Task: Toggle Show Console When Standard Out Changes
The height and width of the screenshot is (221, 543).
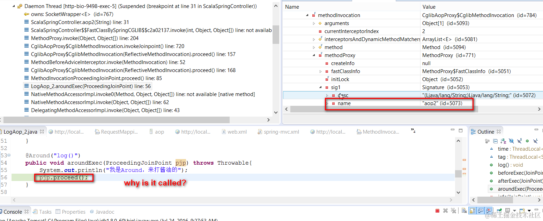Action: 481,211
